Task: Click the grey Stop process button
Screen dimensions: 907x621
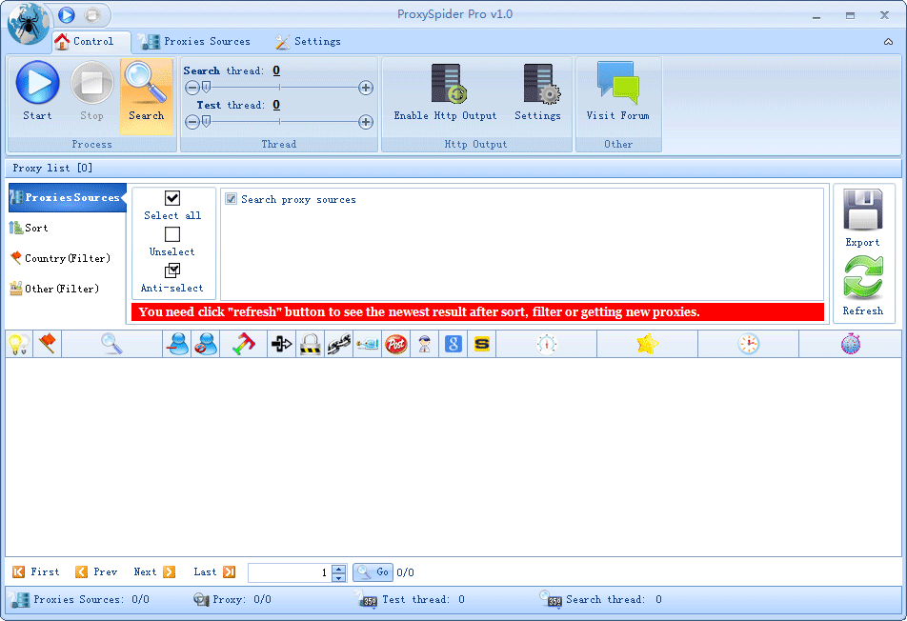Action: tap(92, 91)
